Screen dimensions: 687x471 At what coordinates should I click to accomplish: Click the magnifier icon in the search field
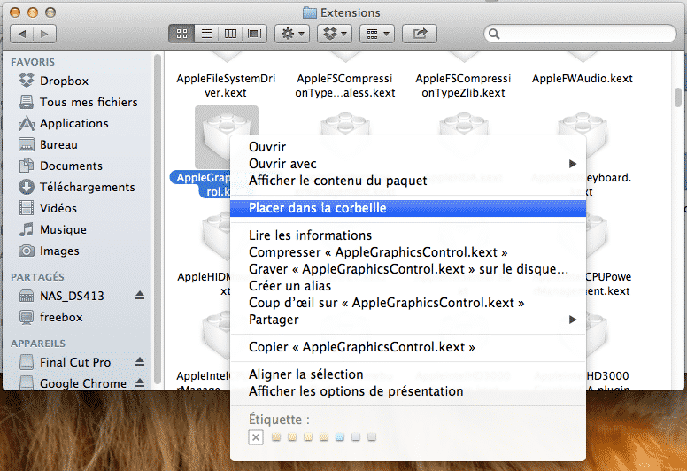494,34
